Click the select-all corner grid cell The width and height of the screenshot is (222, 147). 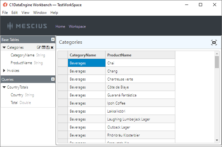(63, 55)
